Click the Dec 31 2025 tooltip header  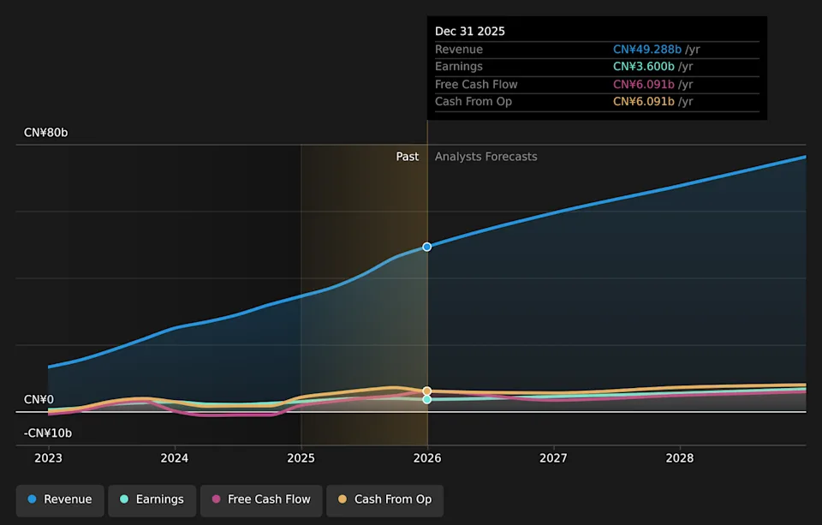point(470,31)
